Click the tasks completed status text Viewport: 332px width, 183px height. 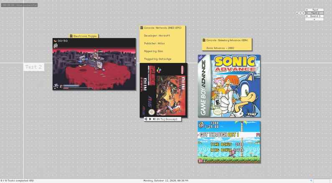click(x=18, y=180)
